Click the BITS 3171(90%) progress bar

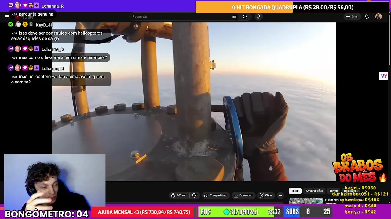(240, 212)
